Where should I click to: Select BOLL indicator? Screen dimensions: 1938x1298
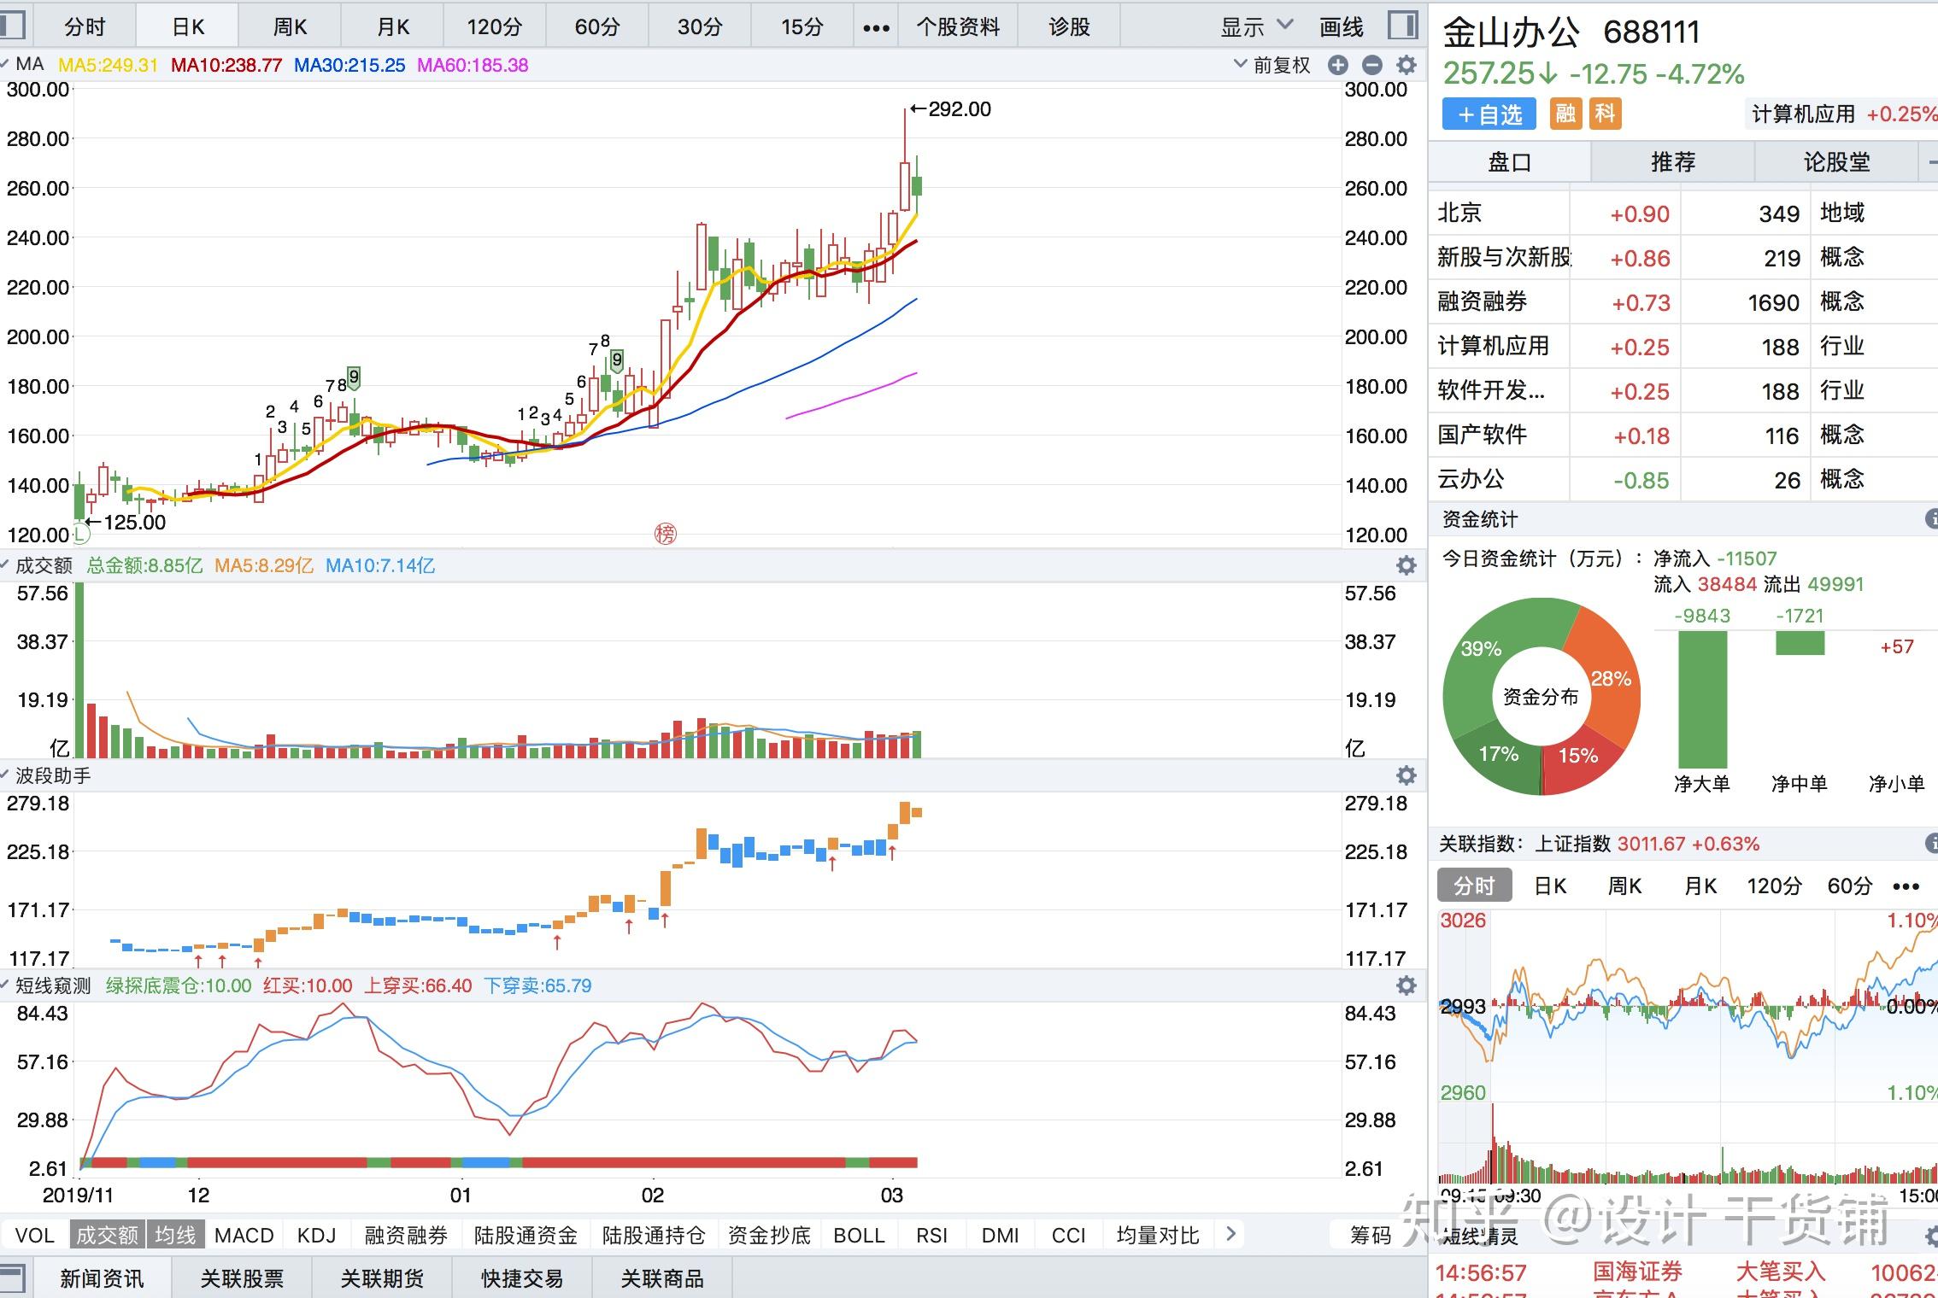tap(859, 1235)
